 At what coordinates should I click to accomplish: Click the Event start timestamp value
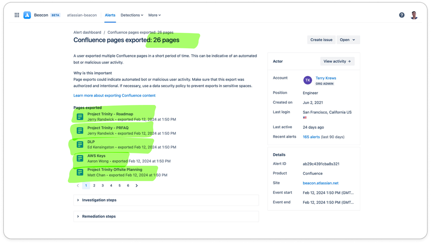coord(328,193)
